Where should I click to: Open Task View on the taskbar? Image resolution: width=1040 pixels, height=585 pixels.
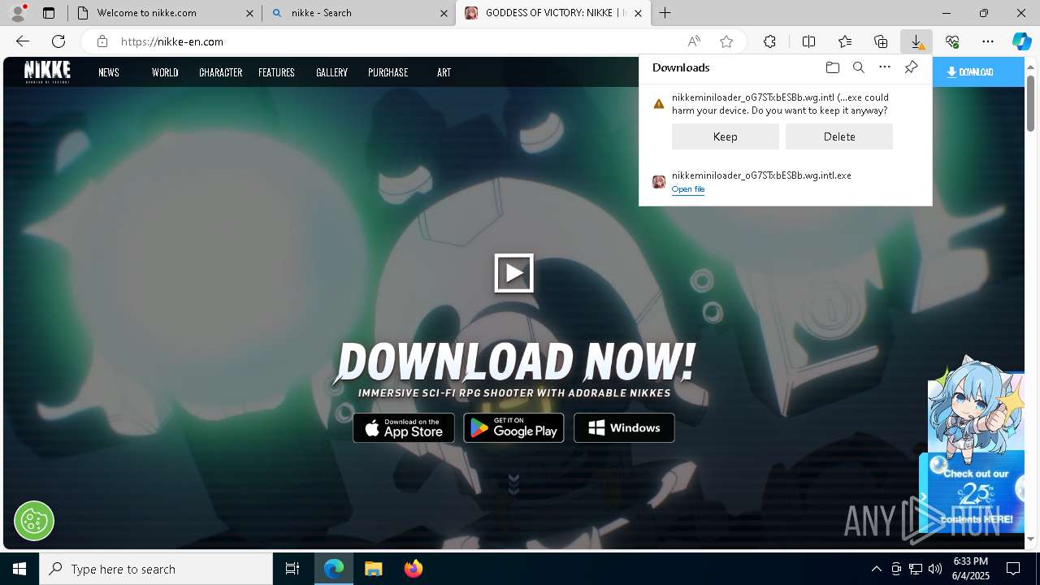pyautogui.click(x=292, y=569)
